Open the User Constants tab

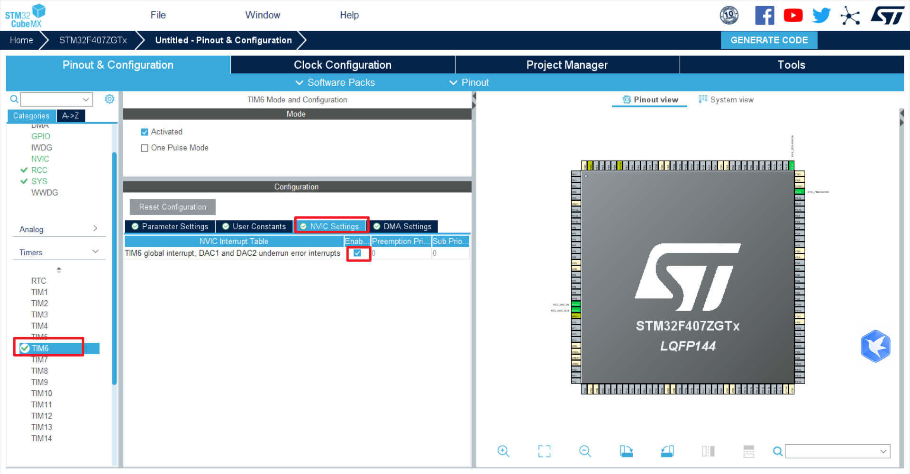(x=255, y=227)
